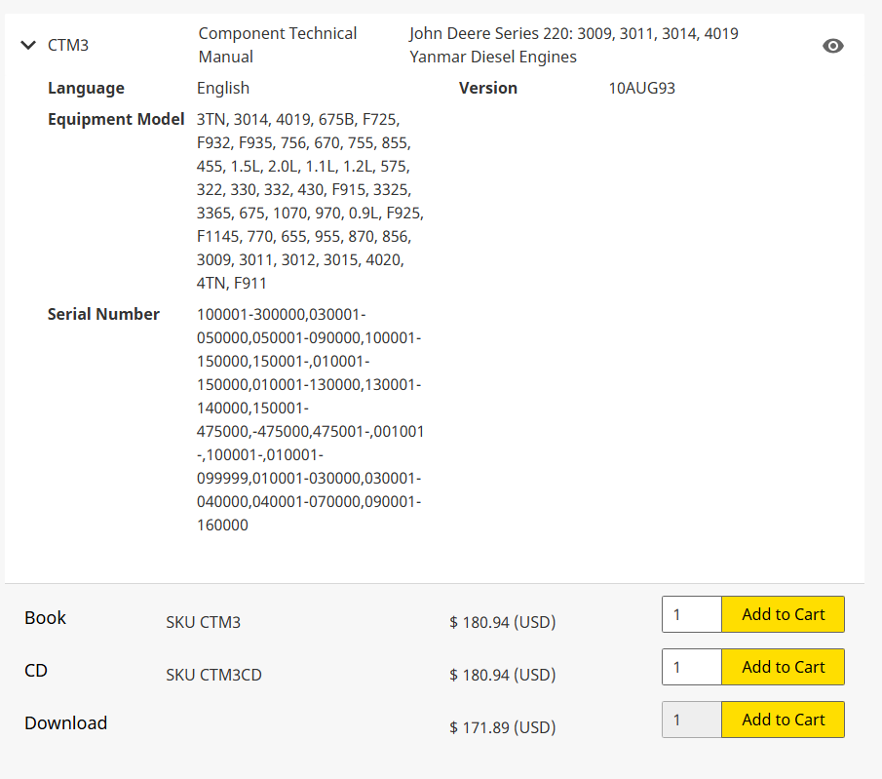Screen dimensions: 882x779
Task: Click the English language value
Action: (x=223, y=88)
